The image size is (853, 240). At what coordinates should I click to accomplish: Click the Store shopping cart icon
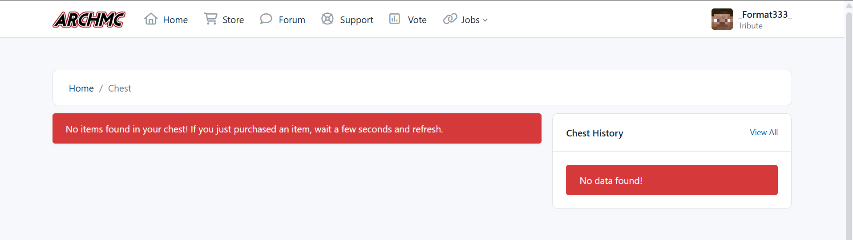pos(210,19)
